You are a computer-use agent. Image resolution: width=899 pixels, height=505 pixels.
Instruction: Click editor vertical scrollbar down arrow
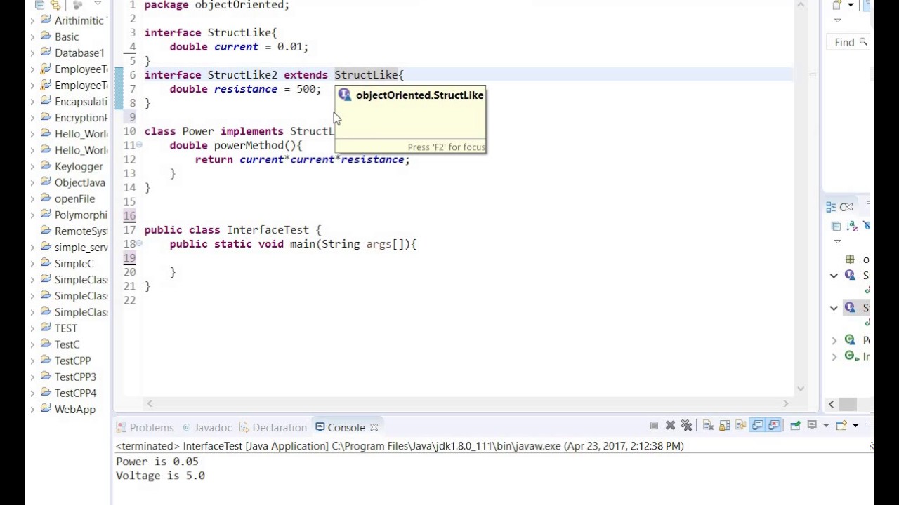[x=800, y=387]
